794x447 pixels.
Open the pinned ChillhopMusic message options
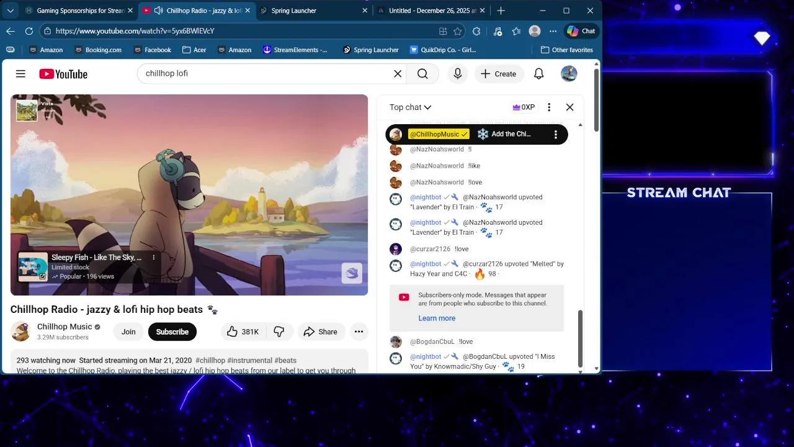coord(556,134)
